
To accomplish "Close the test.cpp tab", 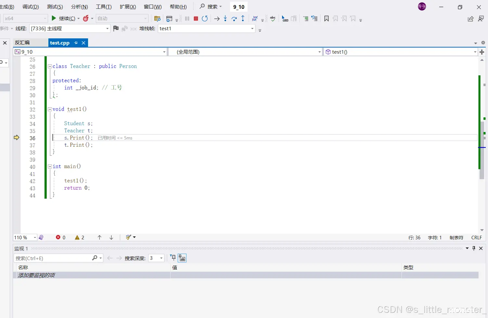I will pos(83,43).
